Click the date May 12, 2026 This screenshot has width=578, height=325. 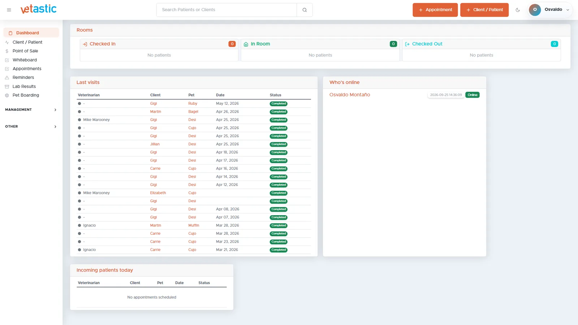(227, 104)
